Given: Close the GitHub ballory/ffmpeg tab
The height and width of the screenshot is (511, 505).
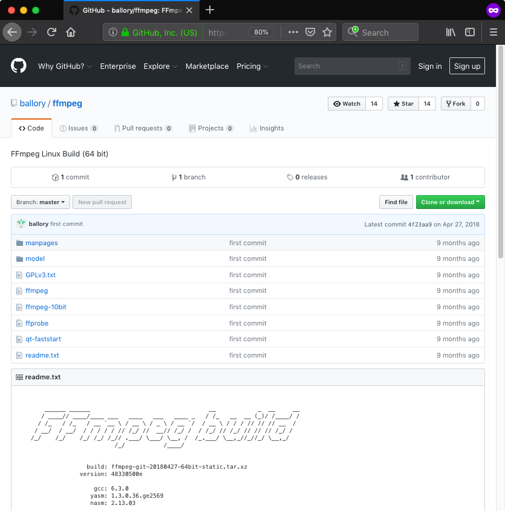Looking at the screenshot, I should (189, 10).
